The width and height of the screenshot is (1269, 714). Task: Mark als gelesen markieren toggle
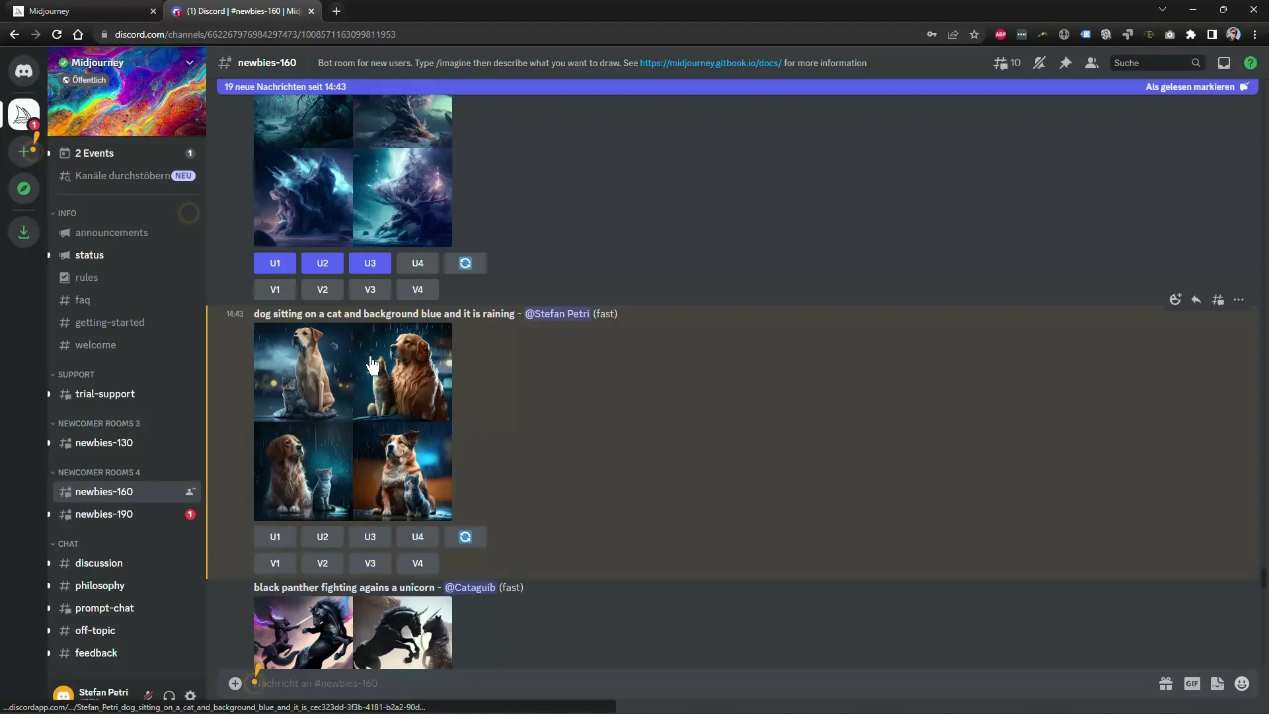pyautogui.click(x=1198, y=85)
